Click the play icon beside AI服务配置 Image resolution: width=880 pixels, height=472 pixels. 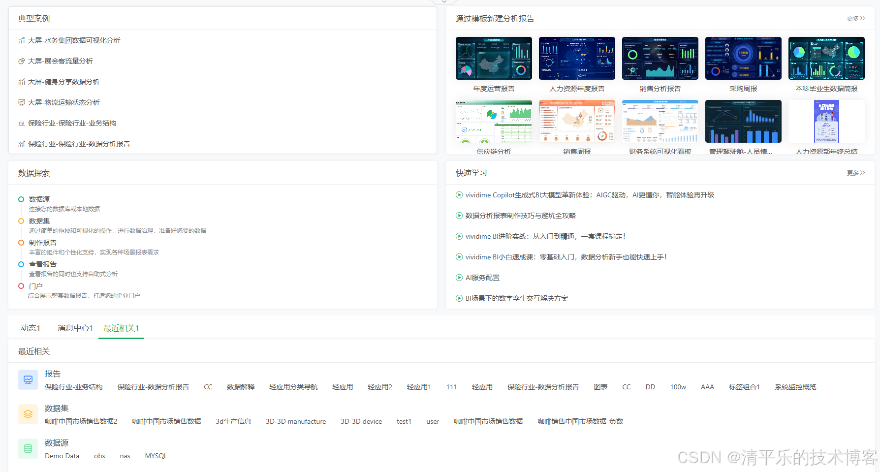(x=459, y=278)
